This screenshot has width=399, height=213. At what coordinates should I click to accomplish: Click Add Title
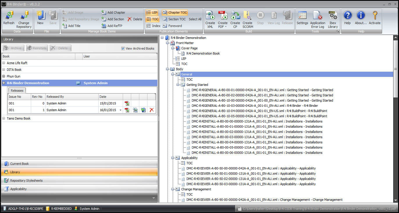71,26
